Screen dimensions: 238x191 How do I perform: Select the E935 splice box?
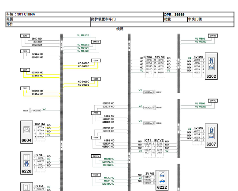[x=25, y=88]
